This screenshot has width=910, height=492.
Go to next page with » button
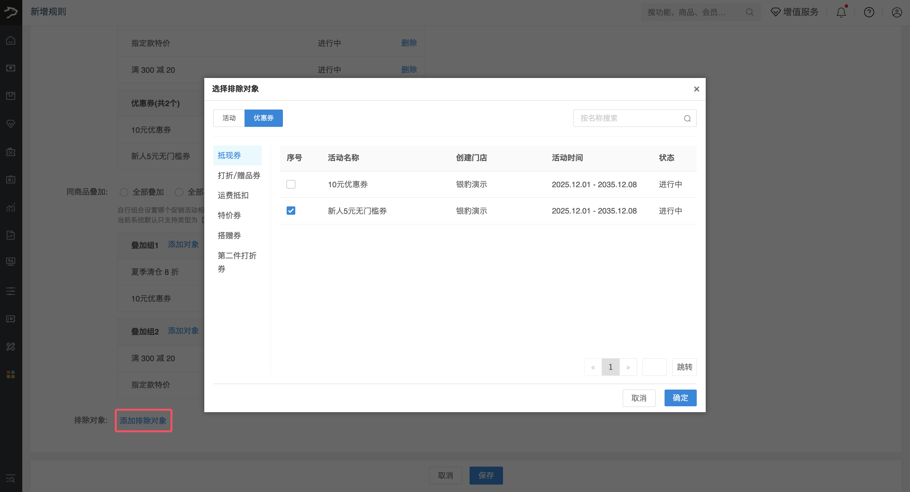click(x=628, y=367)
